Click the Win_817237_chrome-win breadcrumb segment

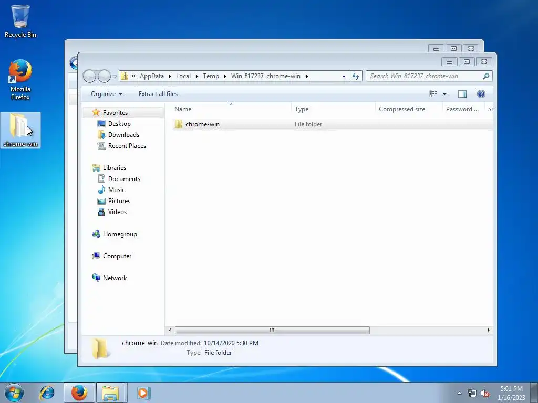click(x=265, y=76)
